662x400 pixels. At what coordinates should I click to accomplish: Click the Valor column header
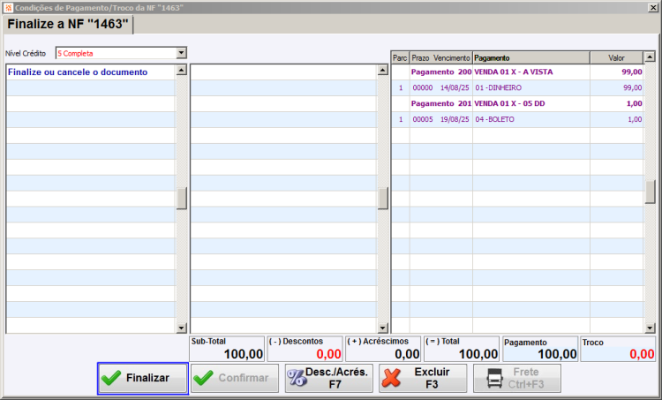point(616,58)
